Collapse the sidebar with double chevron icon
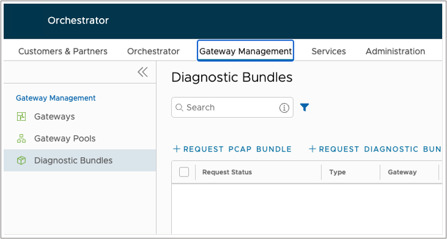Screen dimensions: 447x239 pyautogui.click(x=143, y=72)
